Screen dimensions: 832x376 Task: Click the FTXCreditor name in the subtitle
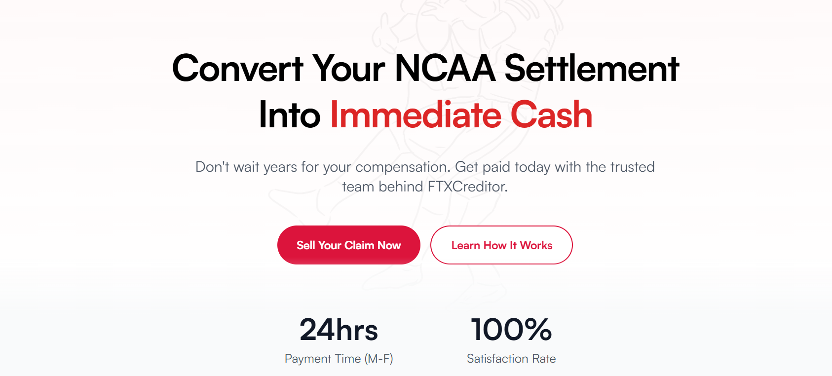tap(467, 187)
